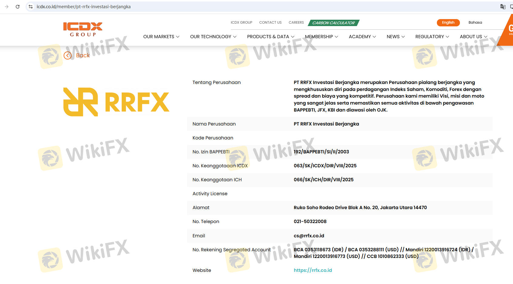The width and height of the screenshot is (513, 284).
Task: Expand the Membership dropdown chevron
Action: [x=336, y=37]
